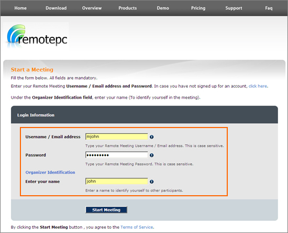The width and height of the screenshot is (288, 233).
Task: Click the remotepc logo
Action: [37, 36]
